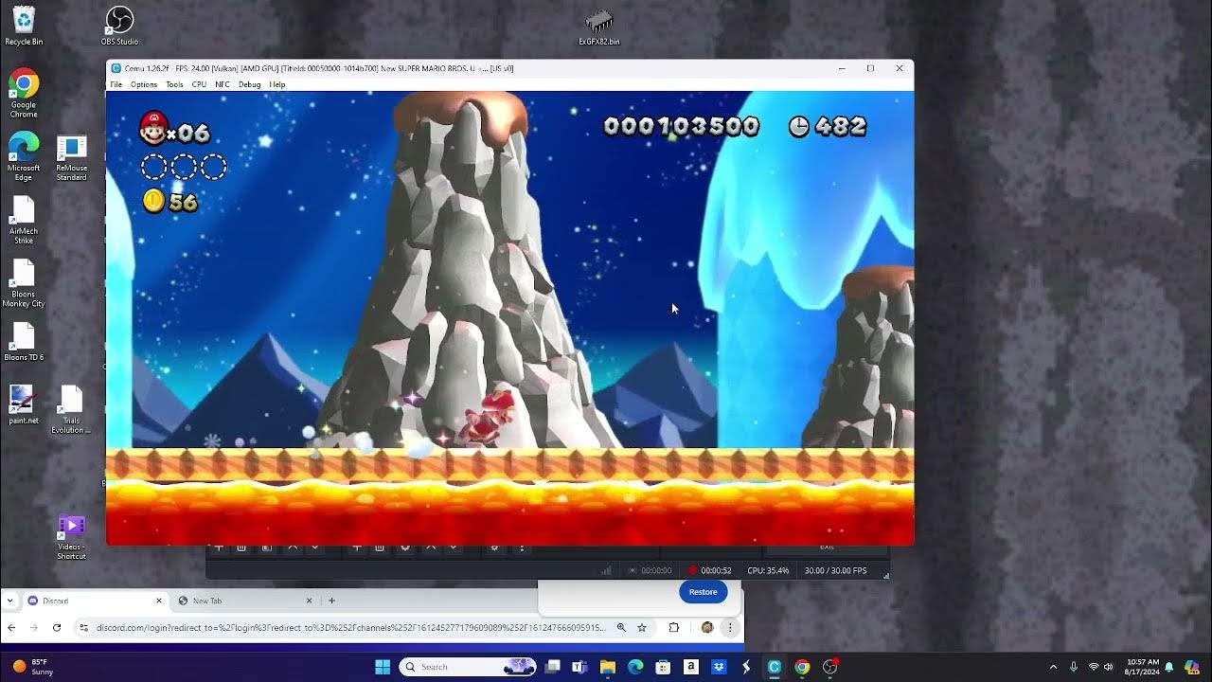Image resolution: width=1212 pixels, height=682 pixels.
Task: Go forward in Chrome
Action: coord(33,627)
